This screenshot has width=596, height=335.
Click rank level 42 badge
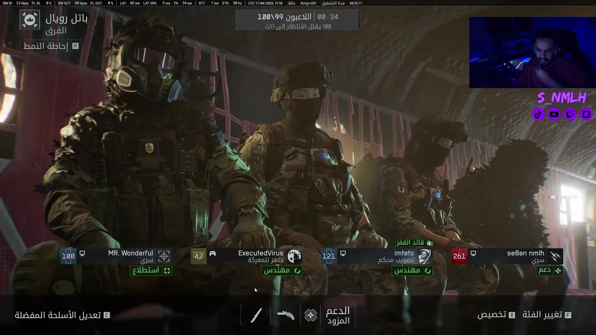click(198, 256)
